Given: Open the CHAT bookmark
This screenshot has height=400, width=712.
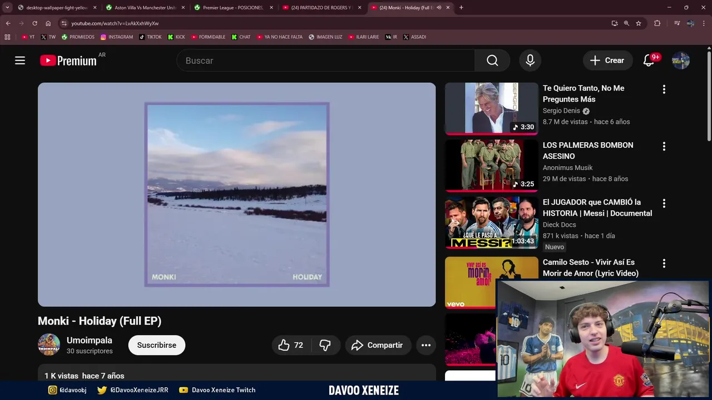Looking at the screenshot, I should [x=241, y=37].
